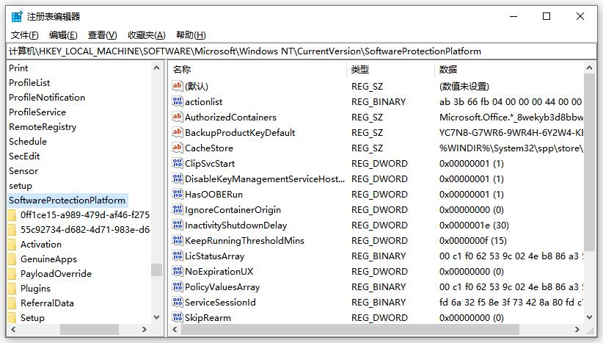Viewport: 603px width, 343px height.
Task: Select the Setup subkey folder
Action: tap(32, 317)
